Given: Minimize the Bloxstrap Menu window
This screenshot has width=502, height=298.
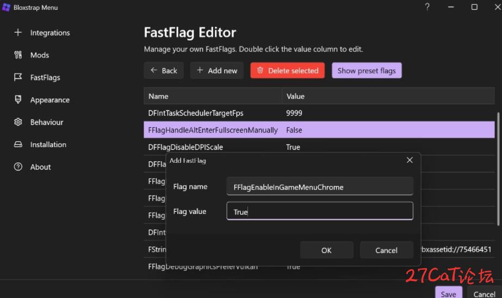Looking at the screenshot, I should 451,7.
